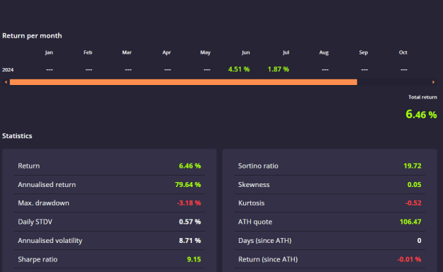Click the May column header
Screen dimensions: 443x272
tap(206, 52)
